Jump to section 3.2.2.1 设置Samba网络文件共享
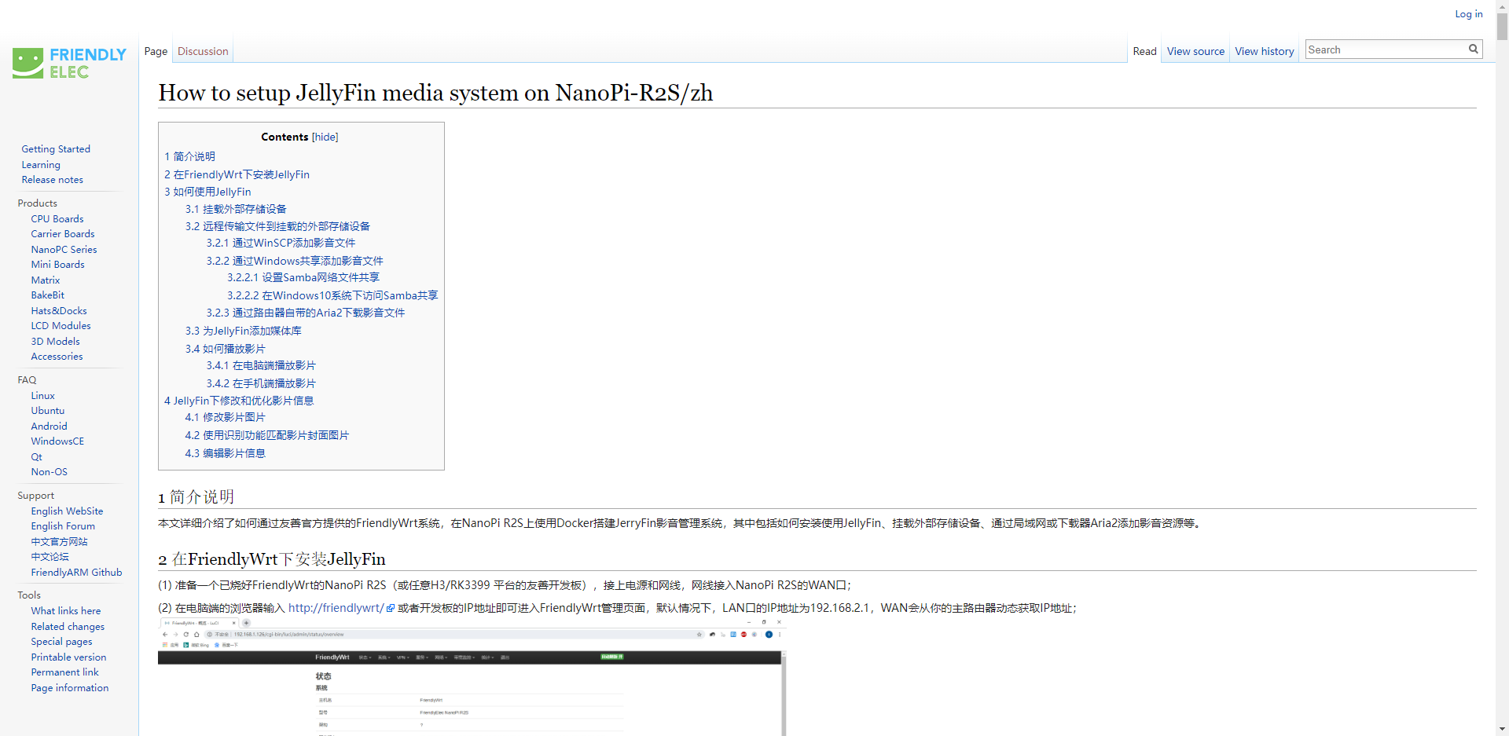 303,277
